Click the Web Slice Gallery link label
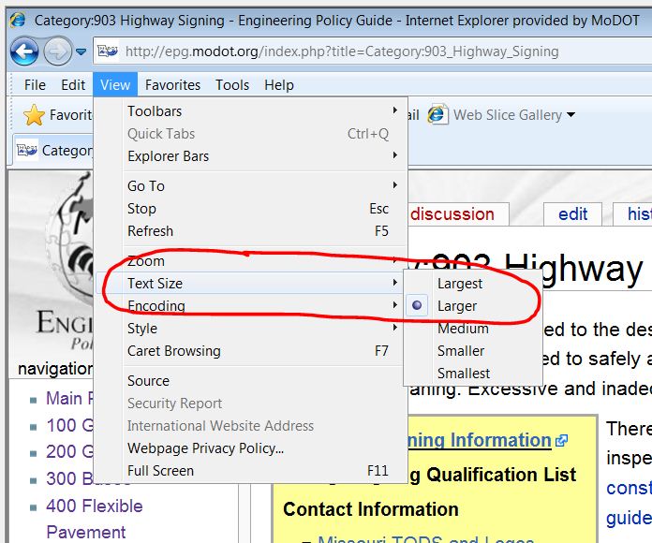Viewport: 652px width, 543px height. [x=508, y=114]
